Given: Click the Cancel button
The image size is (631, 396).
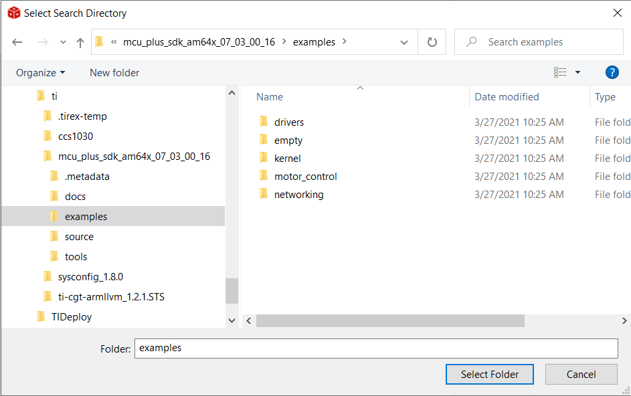Looking at the screenshot, I should tap(581, 375).
